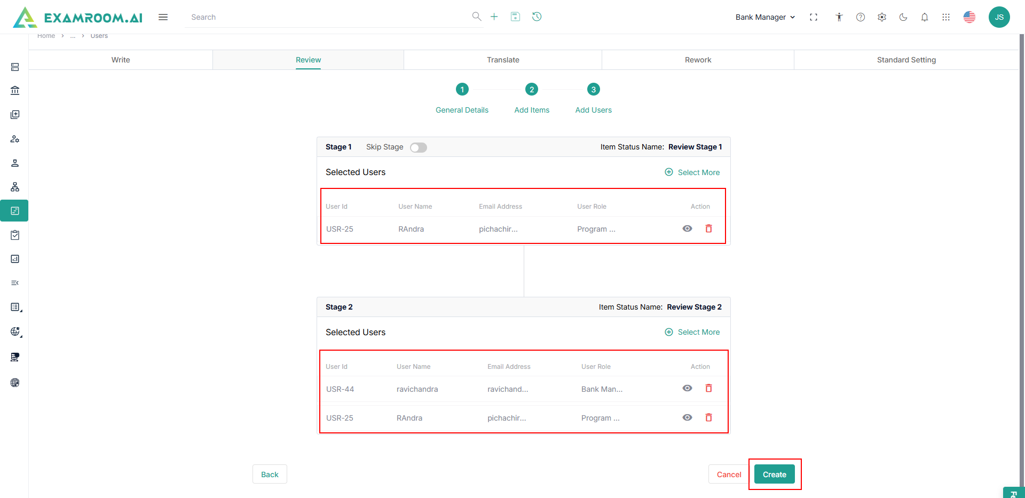This screenshot has height=498, width=1025.
Task: Open the apps grid icon
Action: (946, 17)
